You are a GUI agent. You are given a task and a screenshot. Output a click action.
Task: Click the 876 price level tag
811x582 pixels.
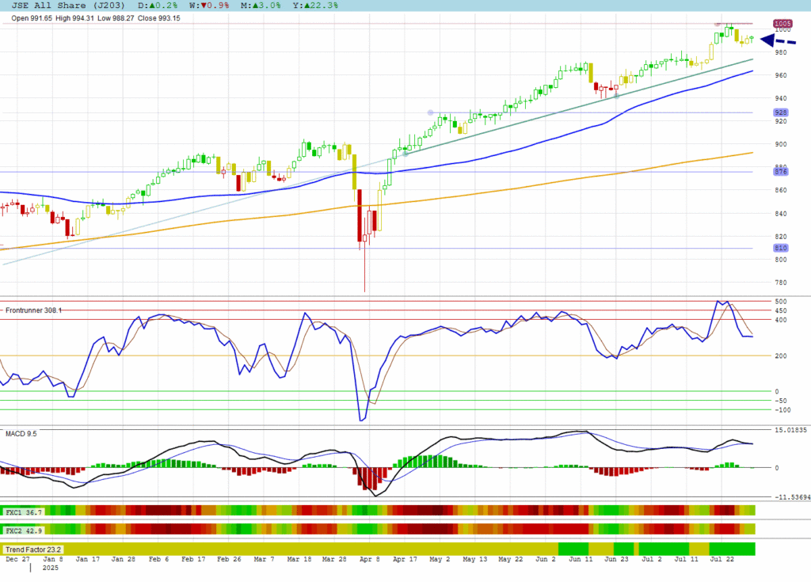tap(780, 171)
